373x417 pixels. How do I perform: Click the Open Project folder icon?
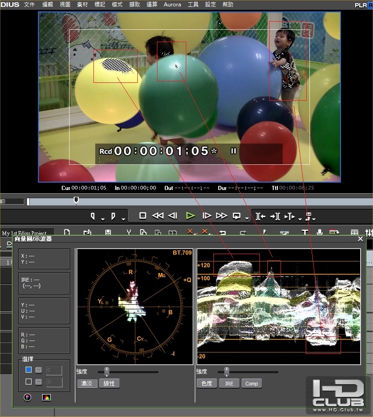(x=87, y=233)
